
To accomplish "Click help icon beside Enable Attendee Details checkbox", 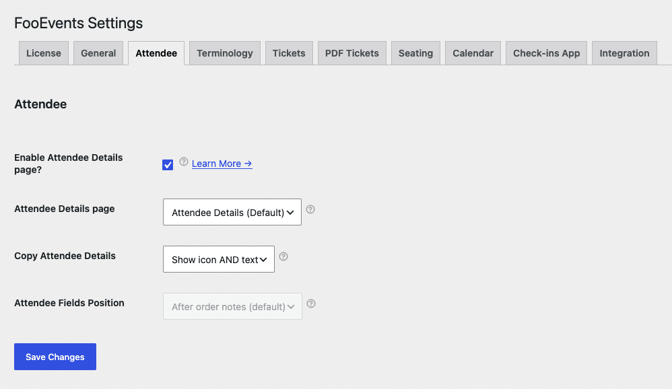I will point(183,162).
